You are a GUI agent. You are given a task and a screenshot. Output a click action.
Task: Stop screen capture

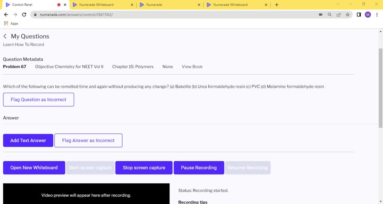144,168
